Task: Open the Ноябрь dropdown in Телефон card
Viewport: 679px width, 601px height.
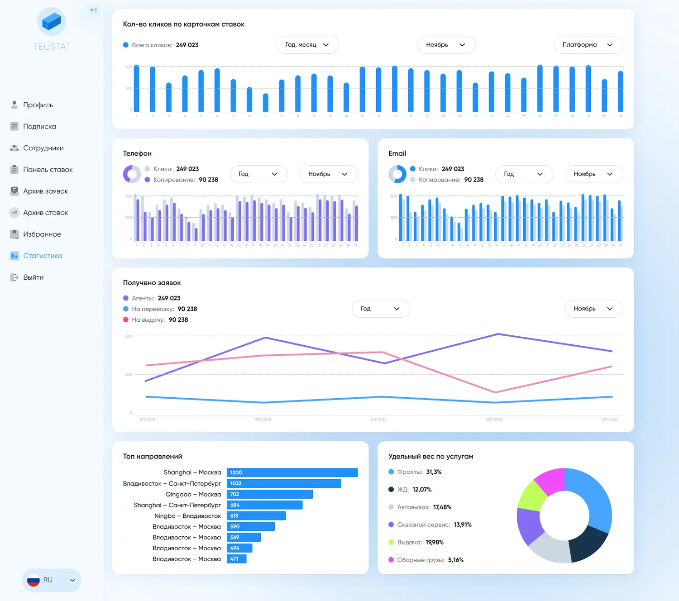Action: point(329,174)
